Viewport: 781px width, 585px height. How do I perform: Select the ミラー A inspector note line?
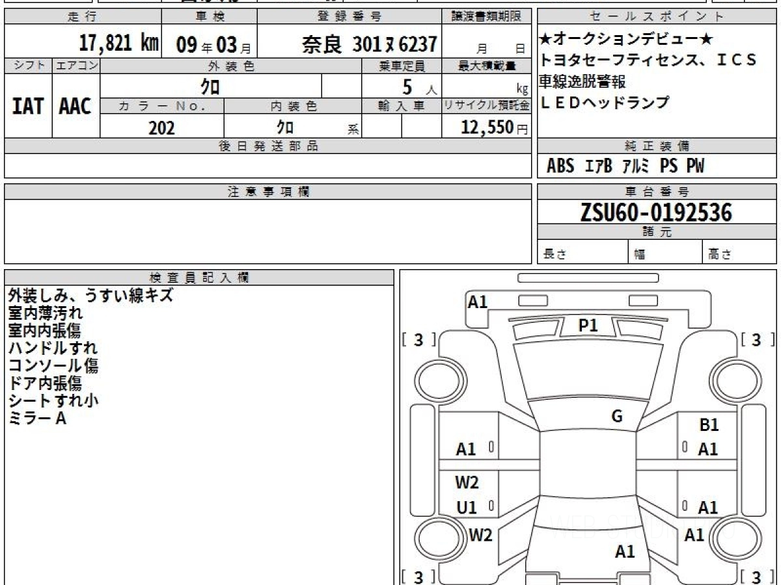pyautogui.click(x=37, y=419)
